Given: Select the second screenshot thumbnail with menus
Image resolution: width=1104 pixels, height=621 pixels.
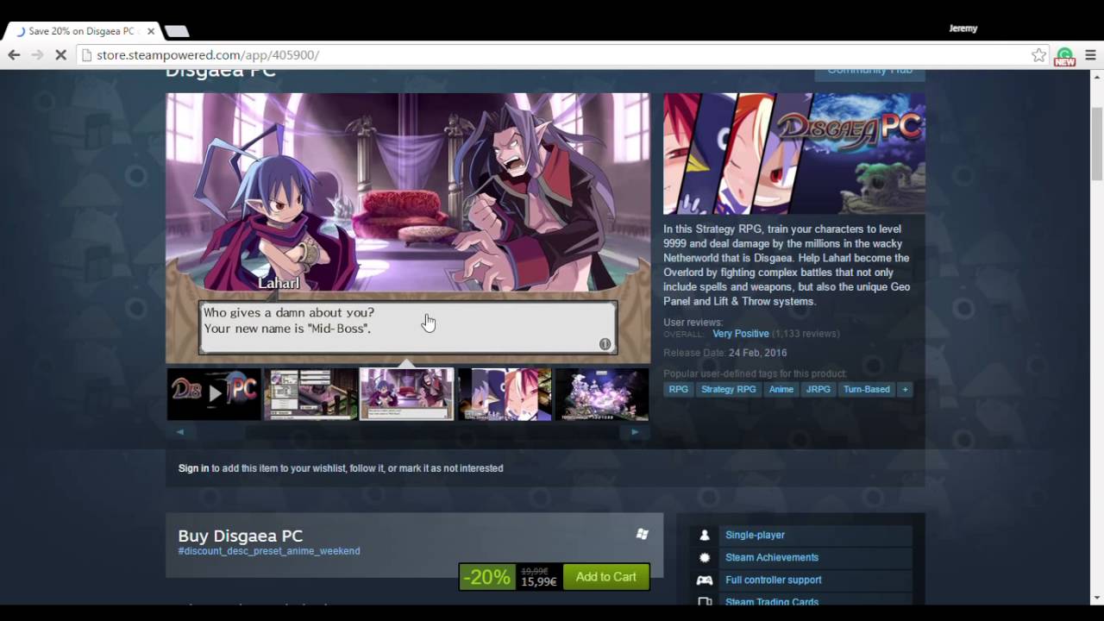Looking at the screenshot, I should tap(310, 394).
